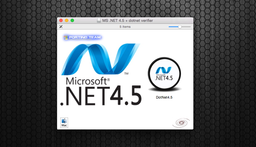This screenshot has width=256, height=147.
Task: Select the DotNet4.5 file name label
Action: click(164, 97)
